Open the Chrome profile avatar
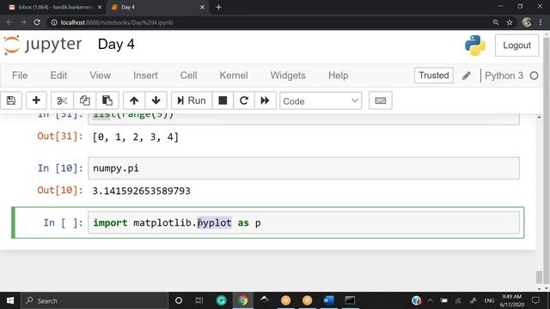Image resolution: width=550 pixels, height=309 pixels. click(x=527, y=22)
